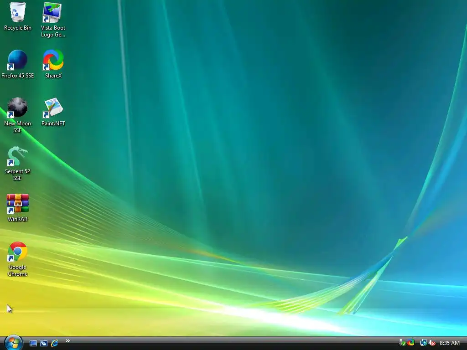The height and width of the screenshot is (350, 467).
Task: Open the ShareX system tray icon
Action: point(411,343)
